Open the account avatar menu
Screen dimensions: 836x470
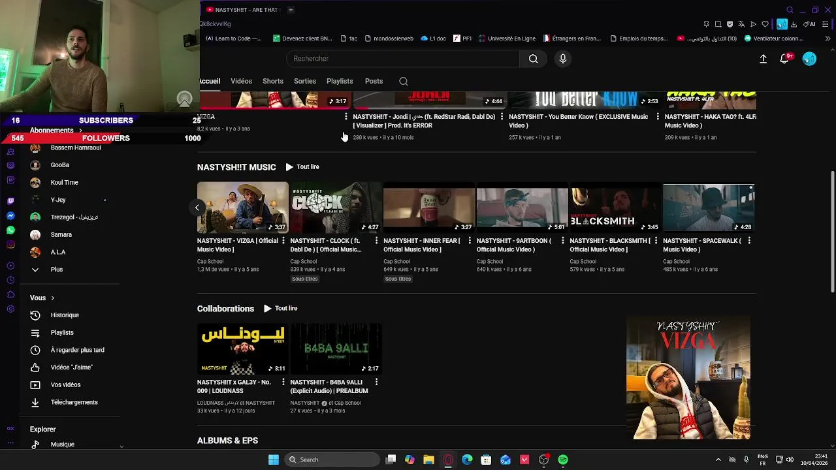click(809, 59)
